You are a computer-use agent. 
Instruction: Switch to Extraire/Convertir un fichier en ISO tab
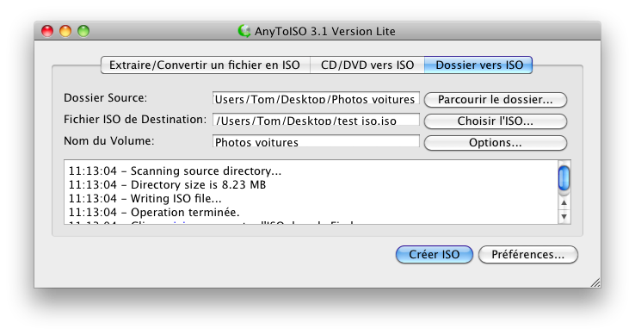coord(205,65)
